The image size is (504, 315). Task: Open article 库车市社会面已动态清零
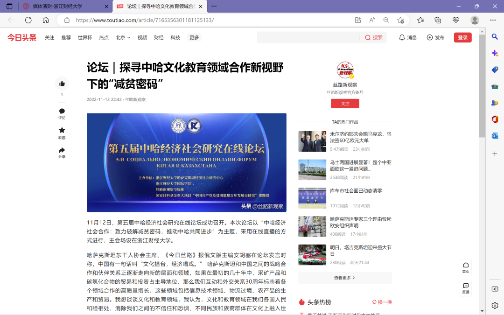pos(356,191)
